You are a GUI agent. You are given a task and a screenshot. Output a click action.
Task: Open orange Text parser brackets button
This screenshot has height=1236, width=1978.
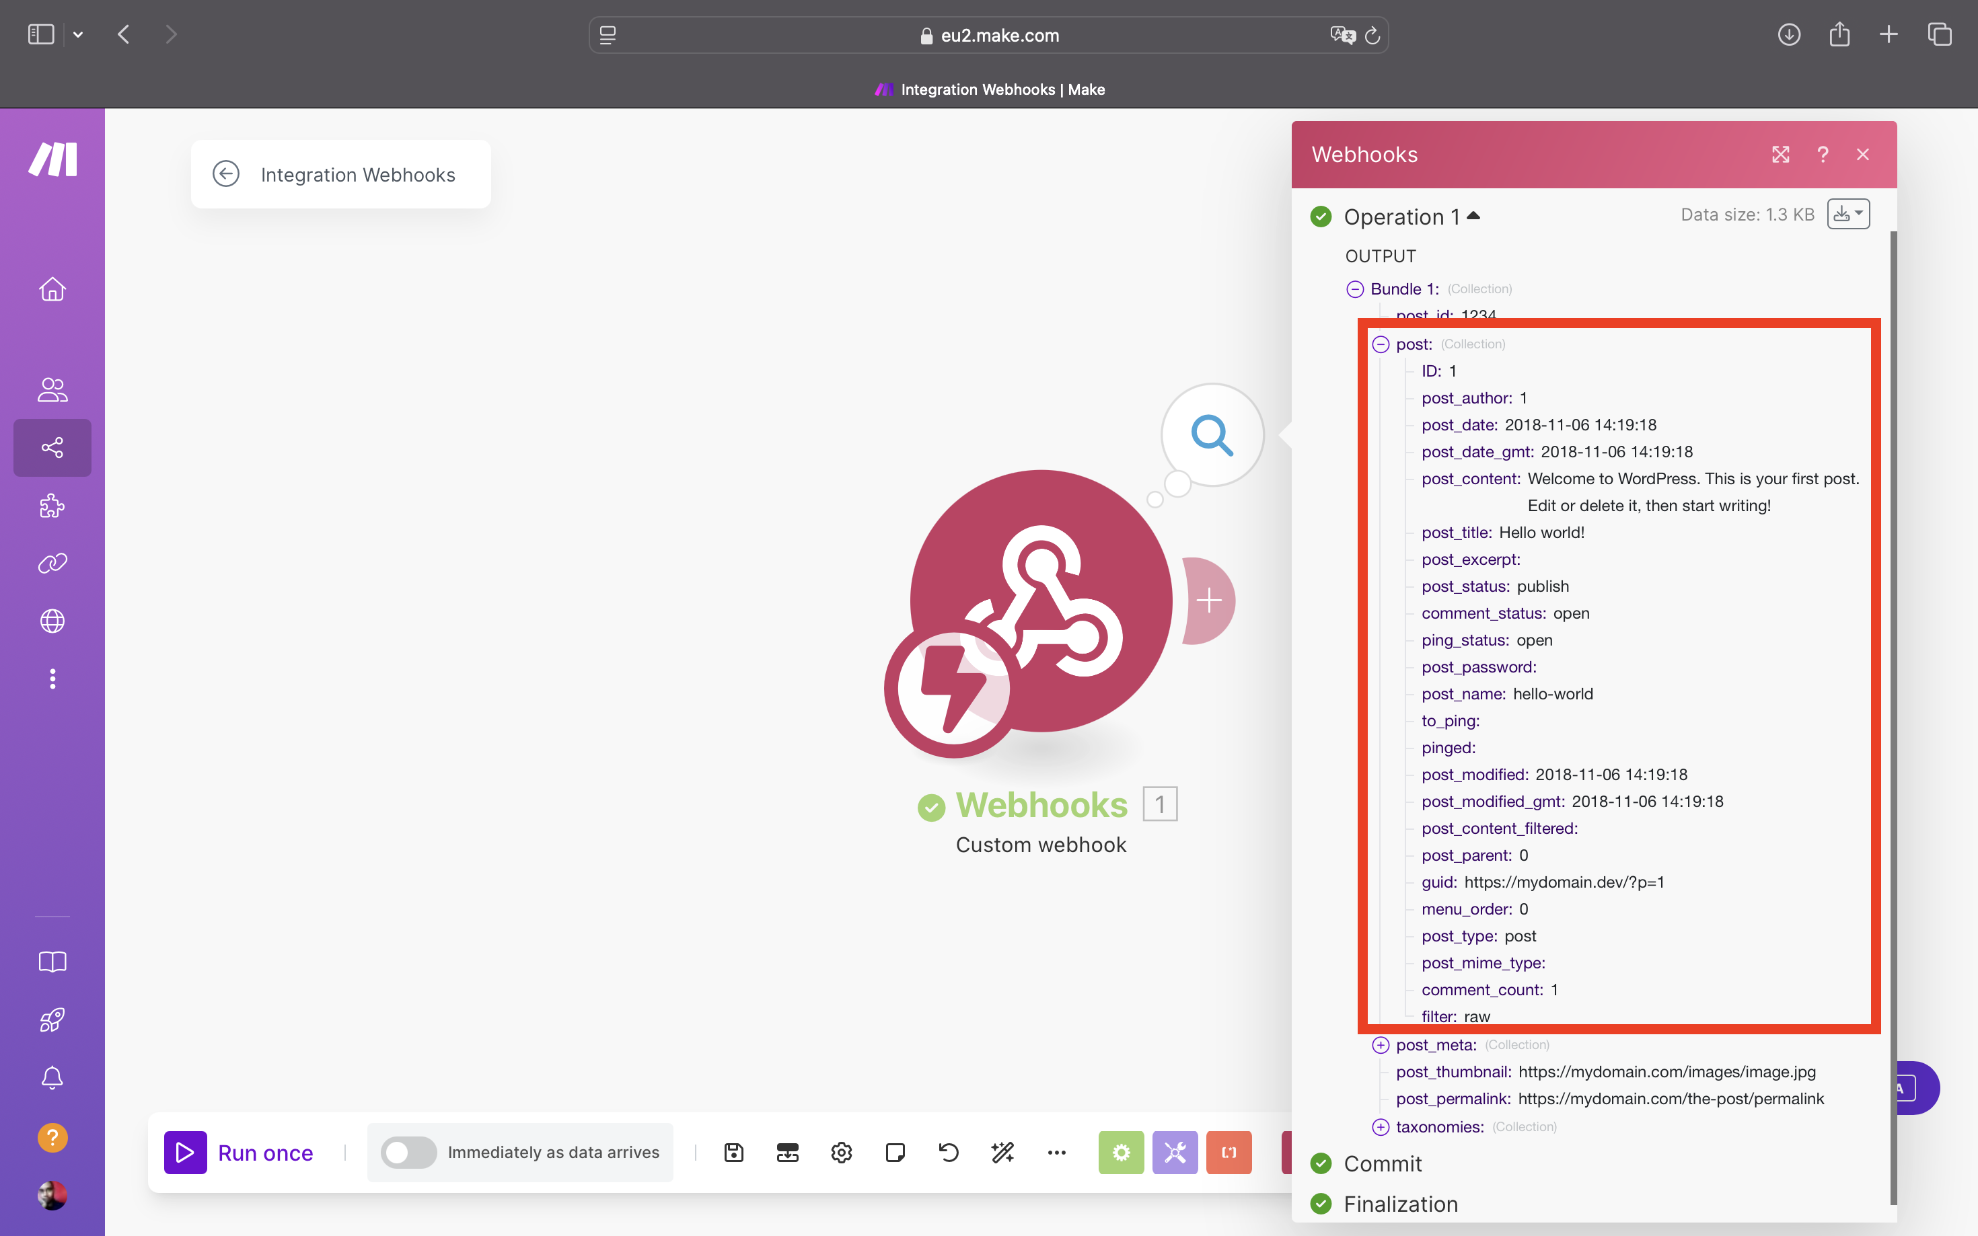click(x=1229, y=1153)
